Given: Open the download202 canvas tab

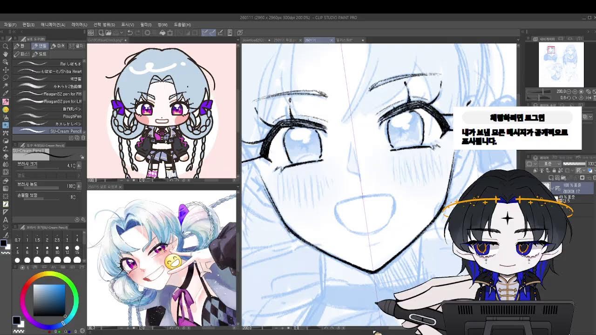Looking at the screenshot, I should (x=255, y=40).
